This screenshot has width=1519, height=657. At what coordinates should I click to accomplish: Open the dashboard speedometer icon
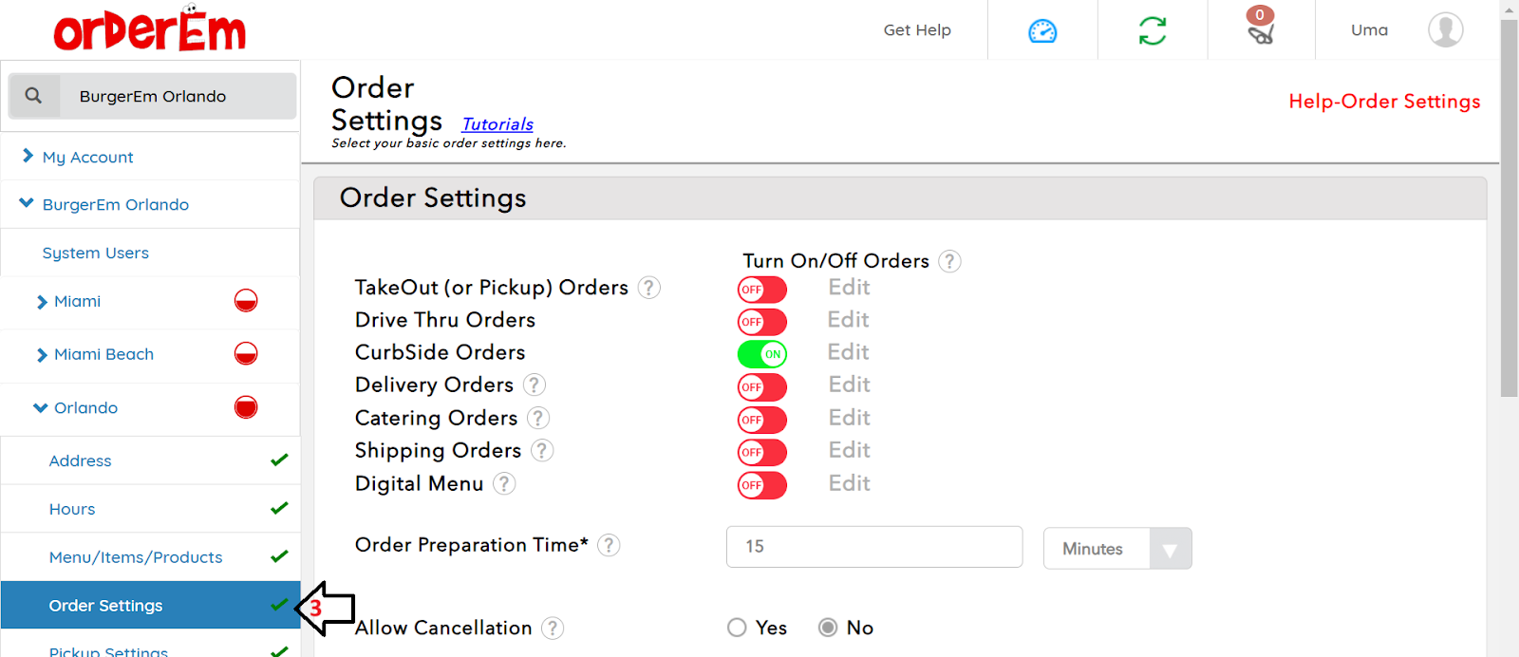1042,31
